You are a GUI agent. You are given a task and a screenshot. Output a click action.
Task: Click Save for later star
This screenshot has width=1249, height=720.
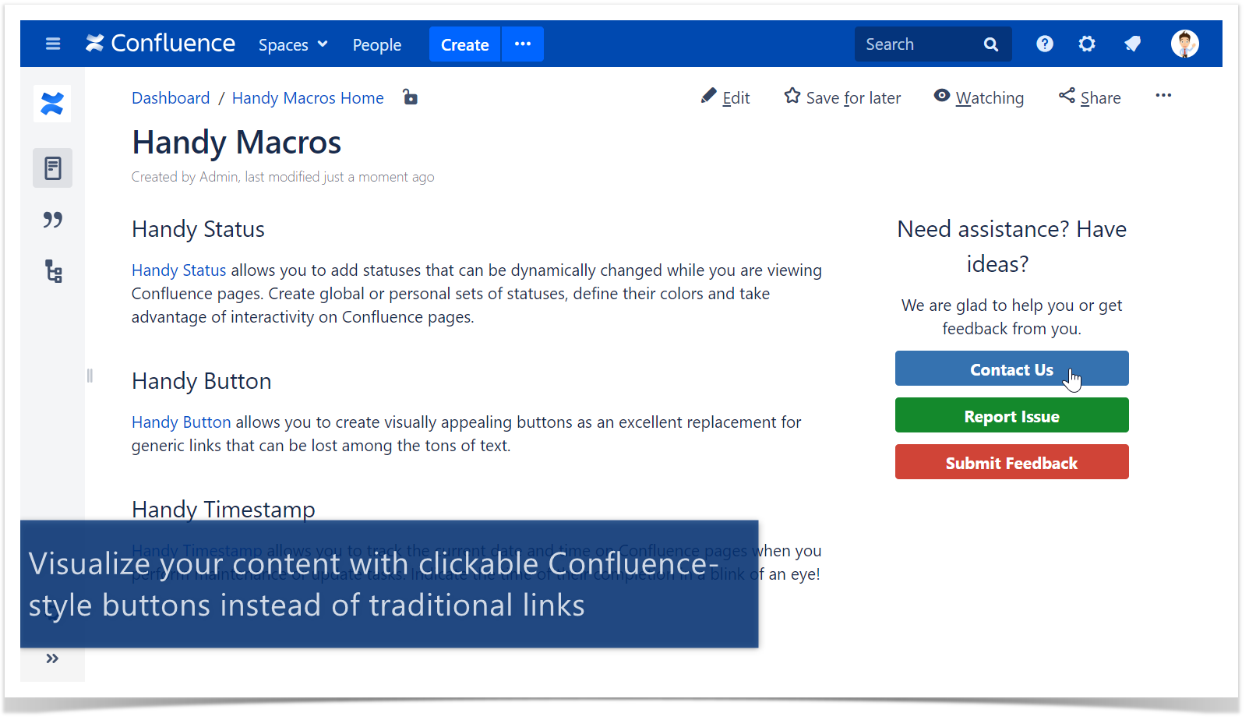pyautogui.click(x=842, y=97)
